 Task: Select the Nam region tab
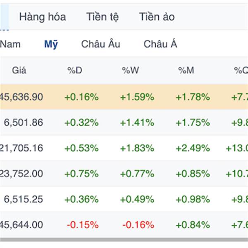click(x=10, y=44)
